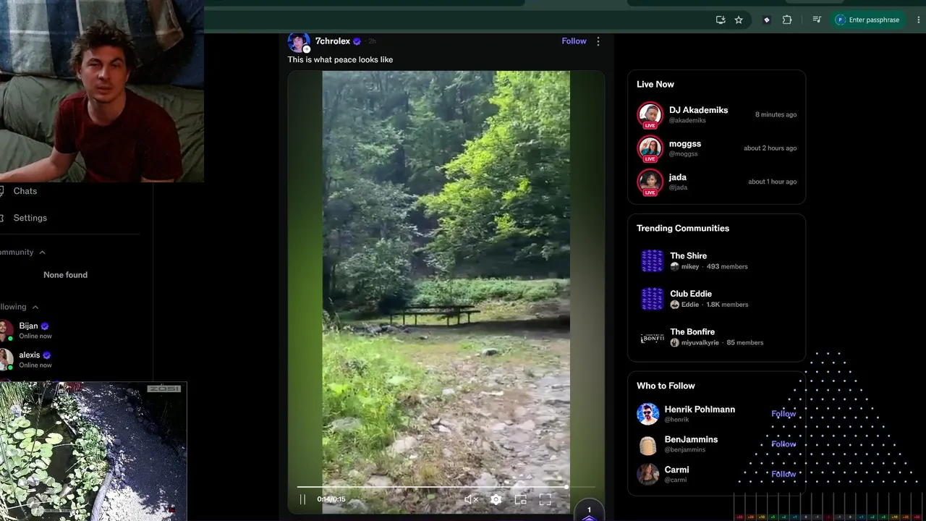Open video settings gear in player
This screenshot has height=521, width=926.
[496, 499]
